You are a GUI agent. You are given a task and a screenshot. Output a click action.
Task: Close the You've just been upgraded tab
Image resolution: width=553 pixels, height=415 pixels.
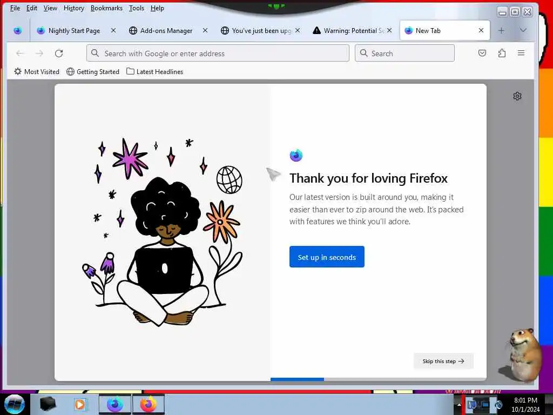[298, 31]
